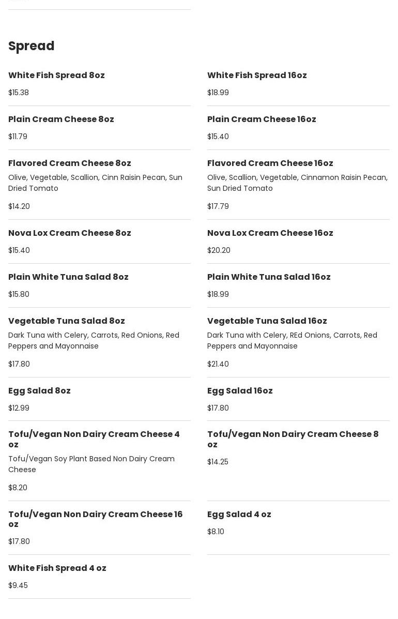Select Plain White Tuna Salad 8oz

coord(68,277)
